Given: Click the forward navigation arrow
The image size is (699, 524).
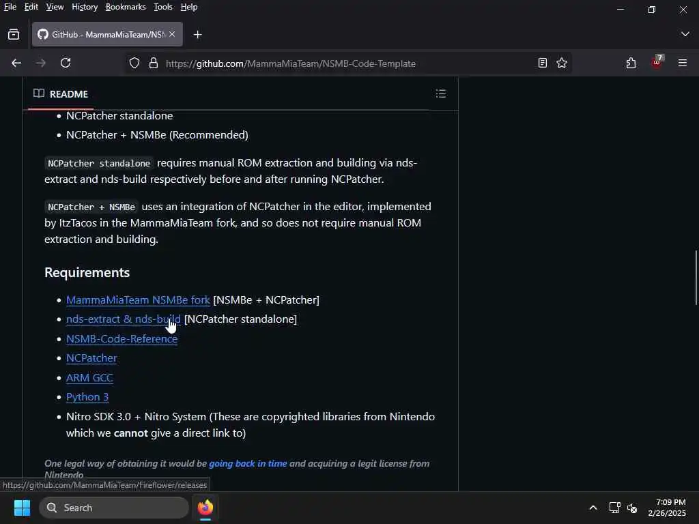Looking at the screenshot, I should pos(40,63).
